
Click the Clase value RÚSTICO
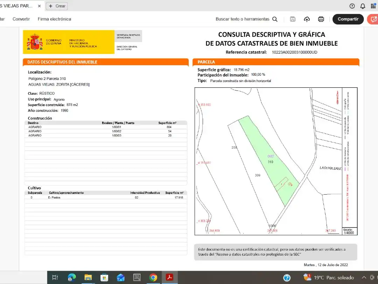[47, 94]
